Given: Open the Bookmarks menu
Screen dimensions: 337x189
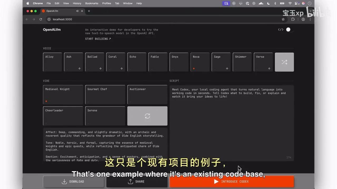Looking at the screenshot, I should [92, 3].
